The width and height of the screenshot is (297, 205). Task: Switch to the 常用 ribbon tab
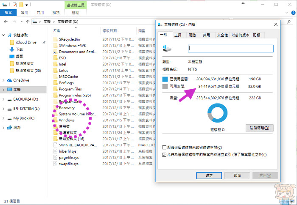click(24, 13)
